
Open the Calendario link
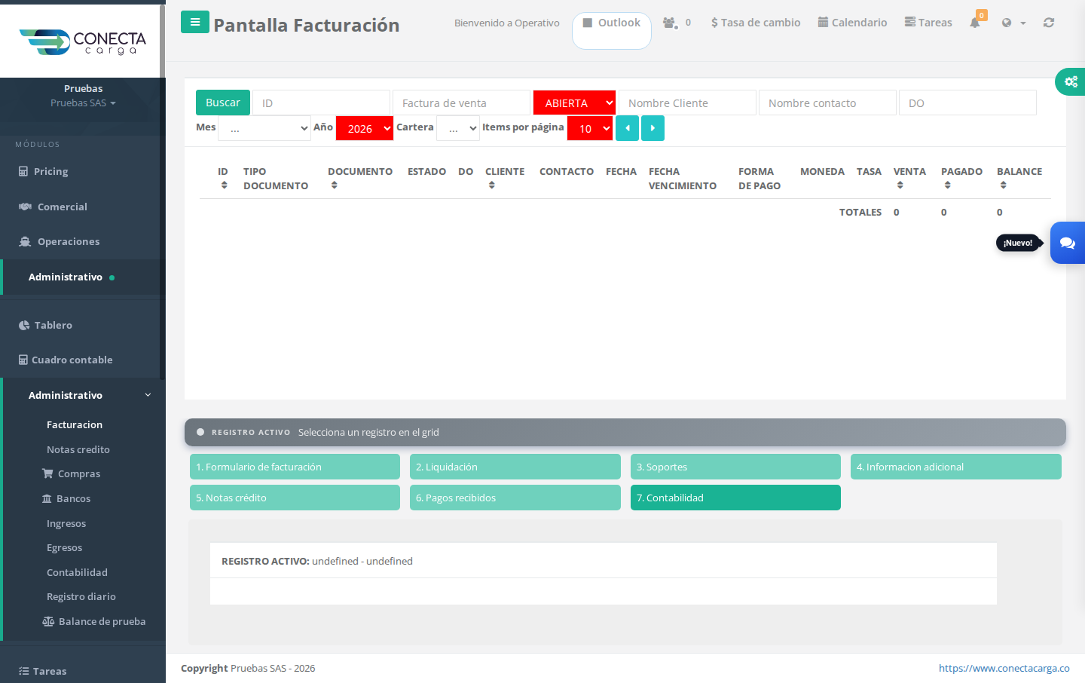852,23
